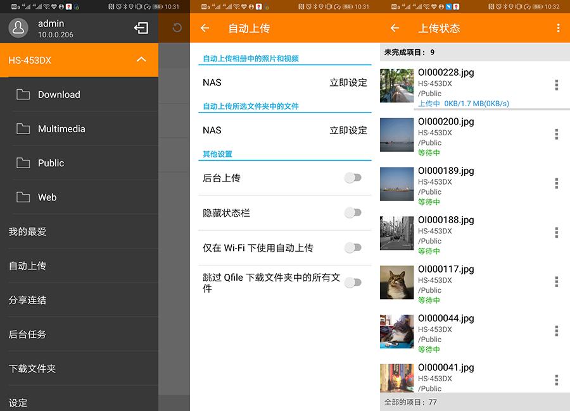Toggle the 隐藏状态栏 switch
The image size is (570, 411).
click(x=353, y=213)
